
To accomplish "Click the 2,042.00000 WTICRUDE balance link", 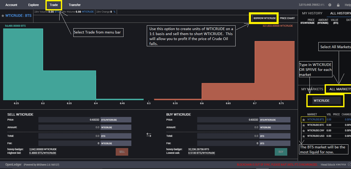I will (x=43, y=149).
